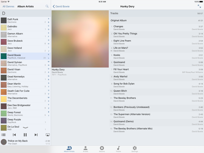Play Fill Your Heart
204x153 pixels.
tap(157, 71)
